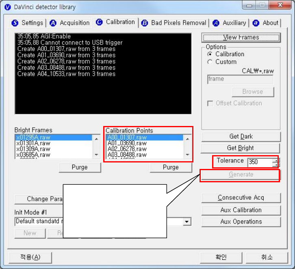This screenshot has height=269, width=295.
Task: Click the Consecutive Acq button
Action: click(241, 198)
